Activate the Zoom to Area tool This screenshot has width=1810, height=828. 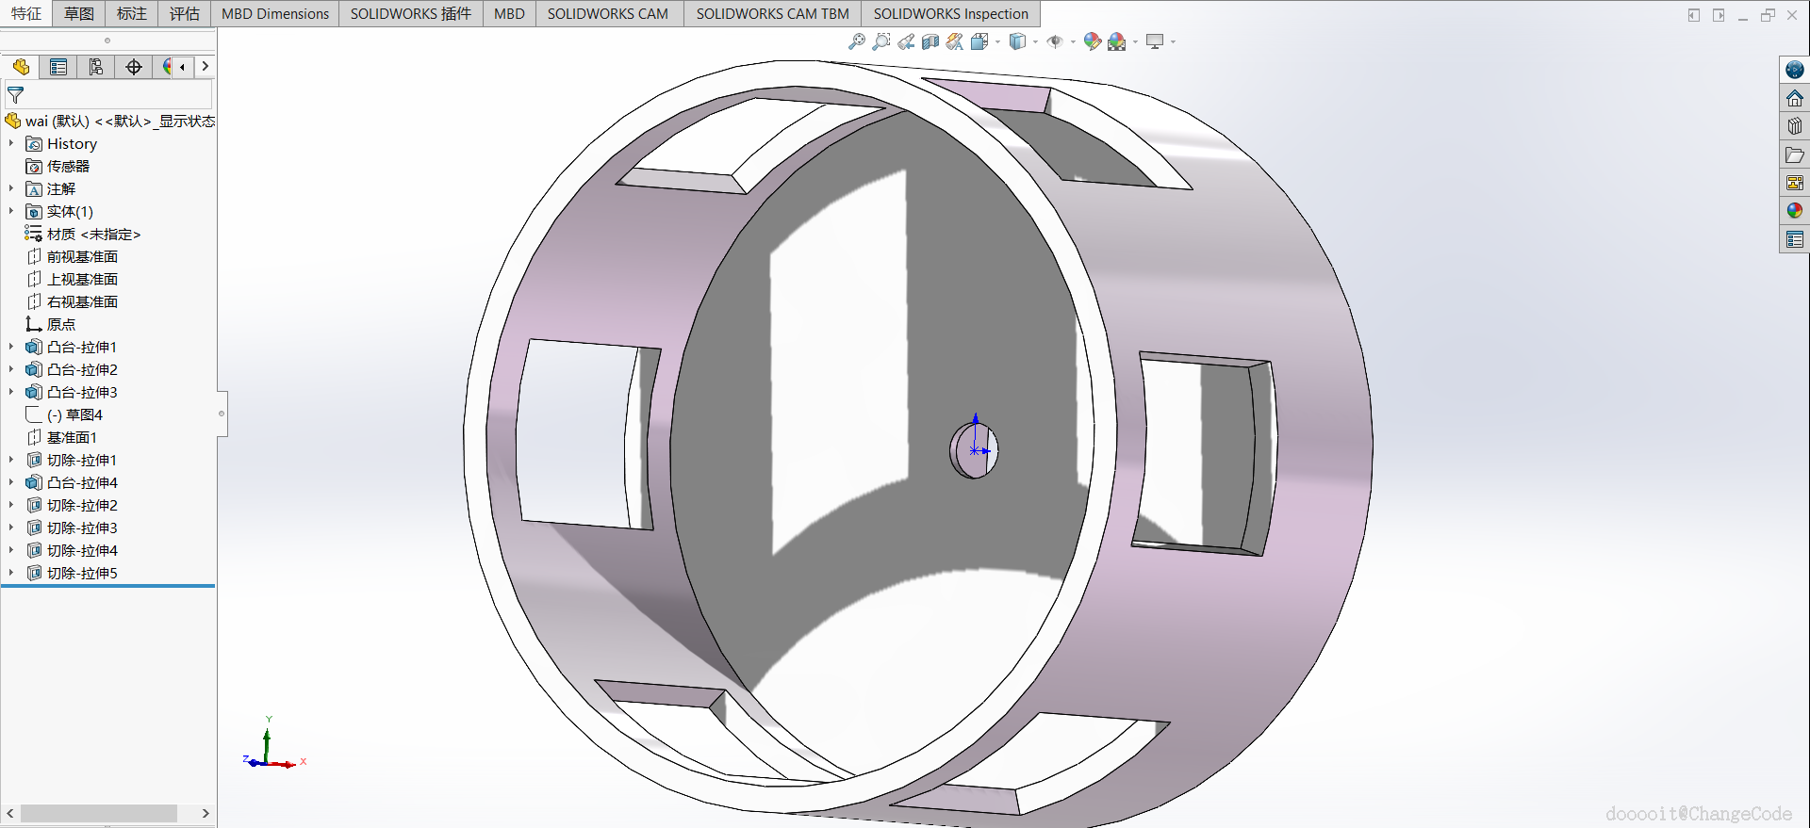(x=880, y=41)
